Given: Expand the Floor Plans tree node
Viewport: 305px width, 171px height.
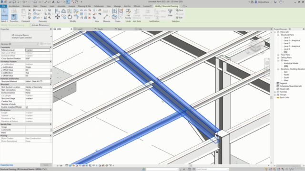Looking at the screenshot, I should [278, 55].
